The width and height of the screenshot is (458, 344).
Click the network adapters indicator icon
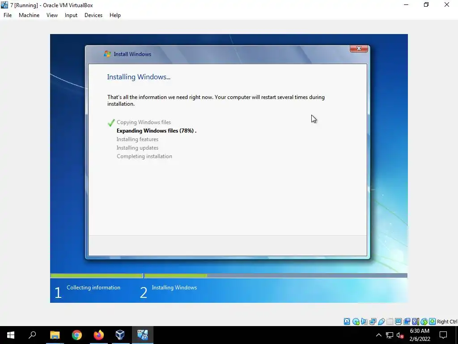coord(373,322)
